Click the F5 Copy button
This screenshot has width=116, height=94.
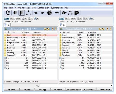click(x=42, y=90)
